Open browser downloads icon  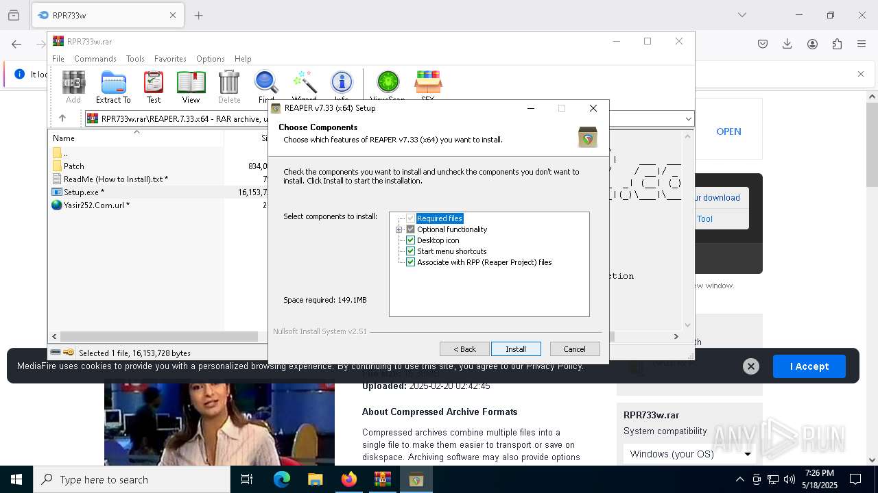pos(787,44)
